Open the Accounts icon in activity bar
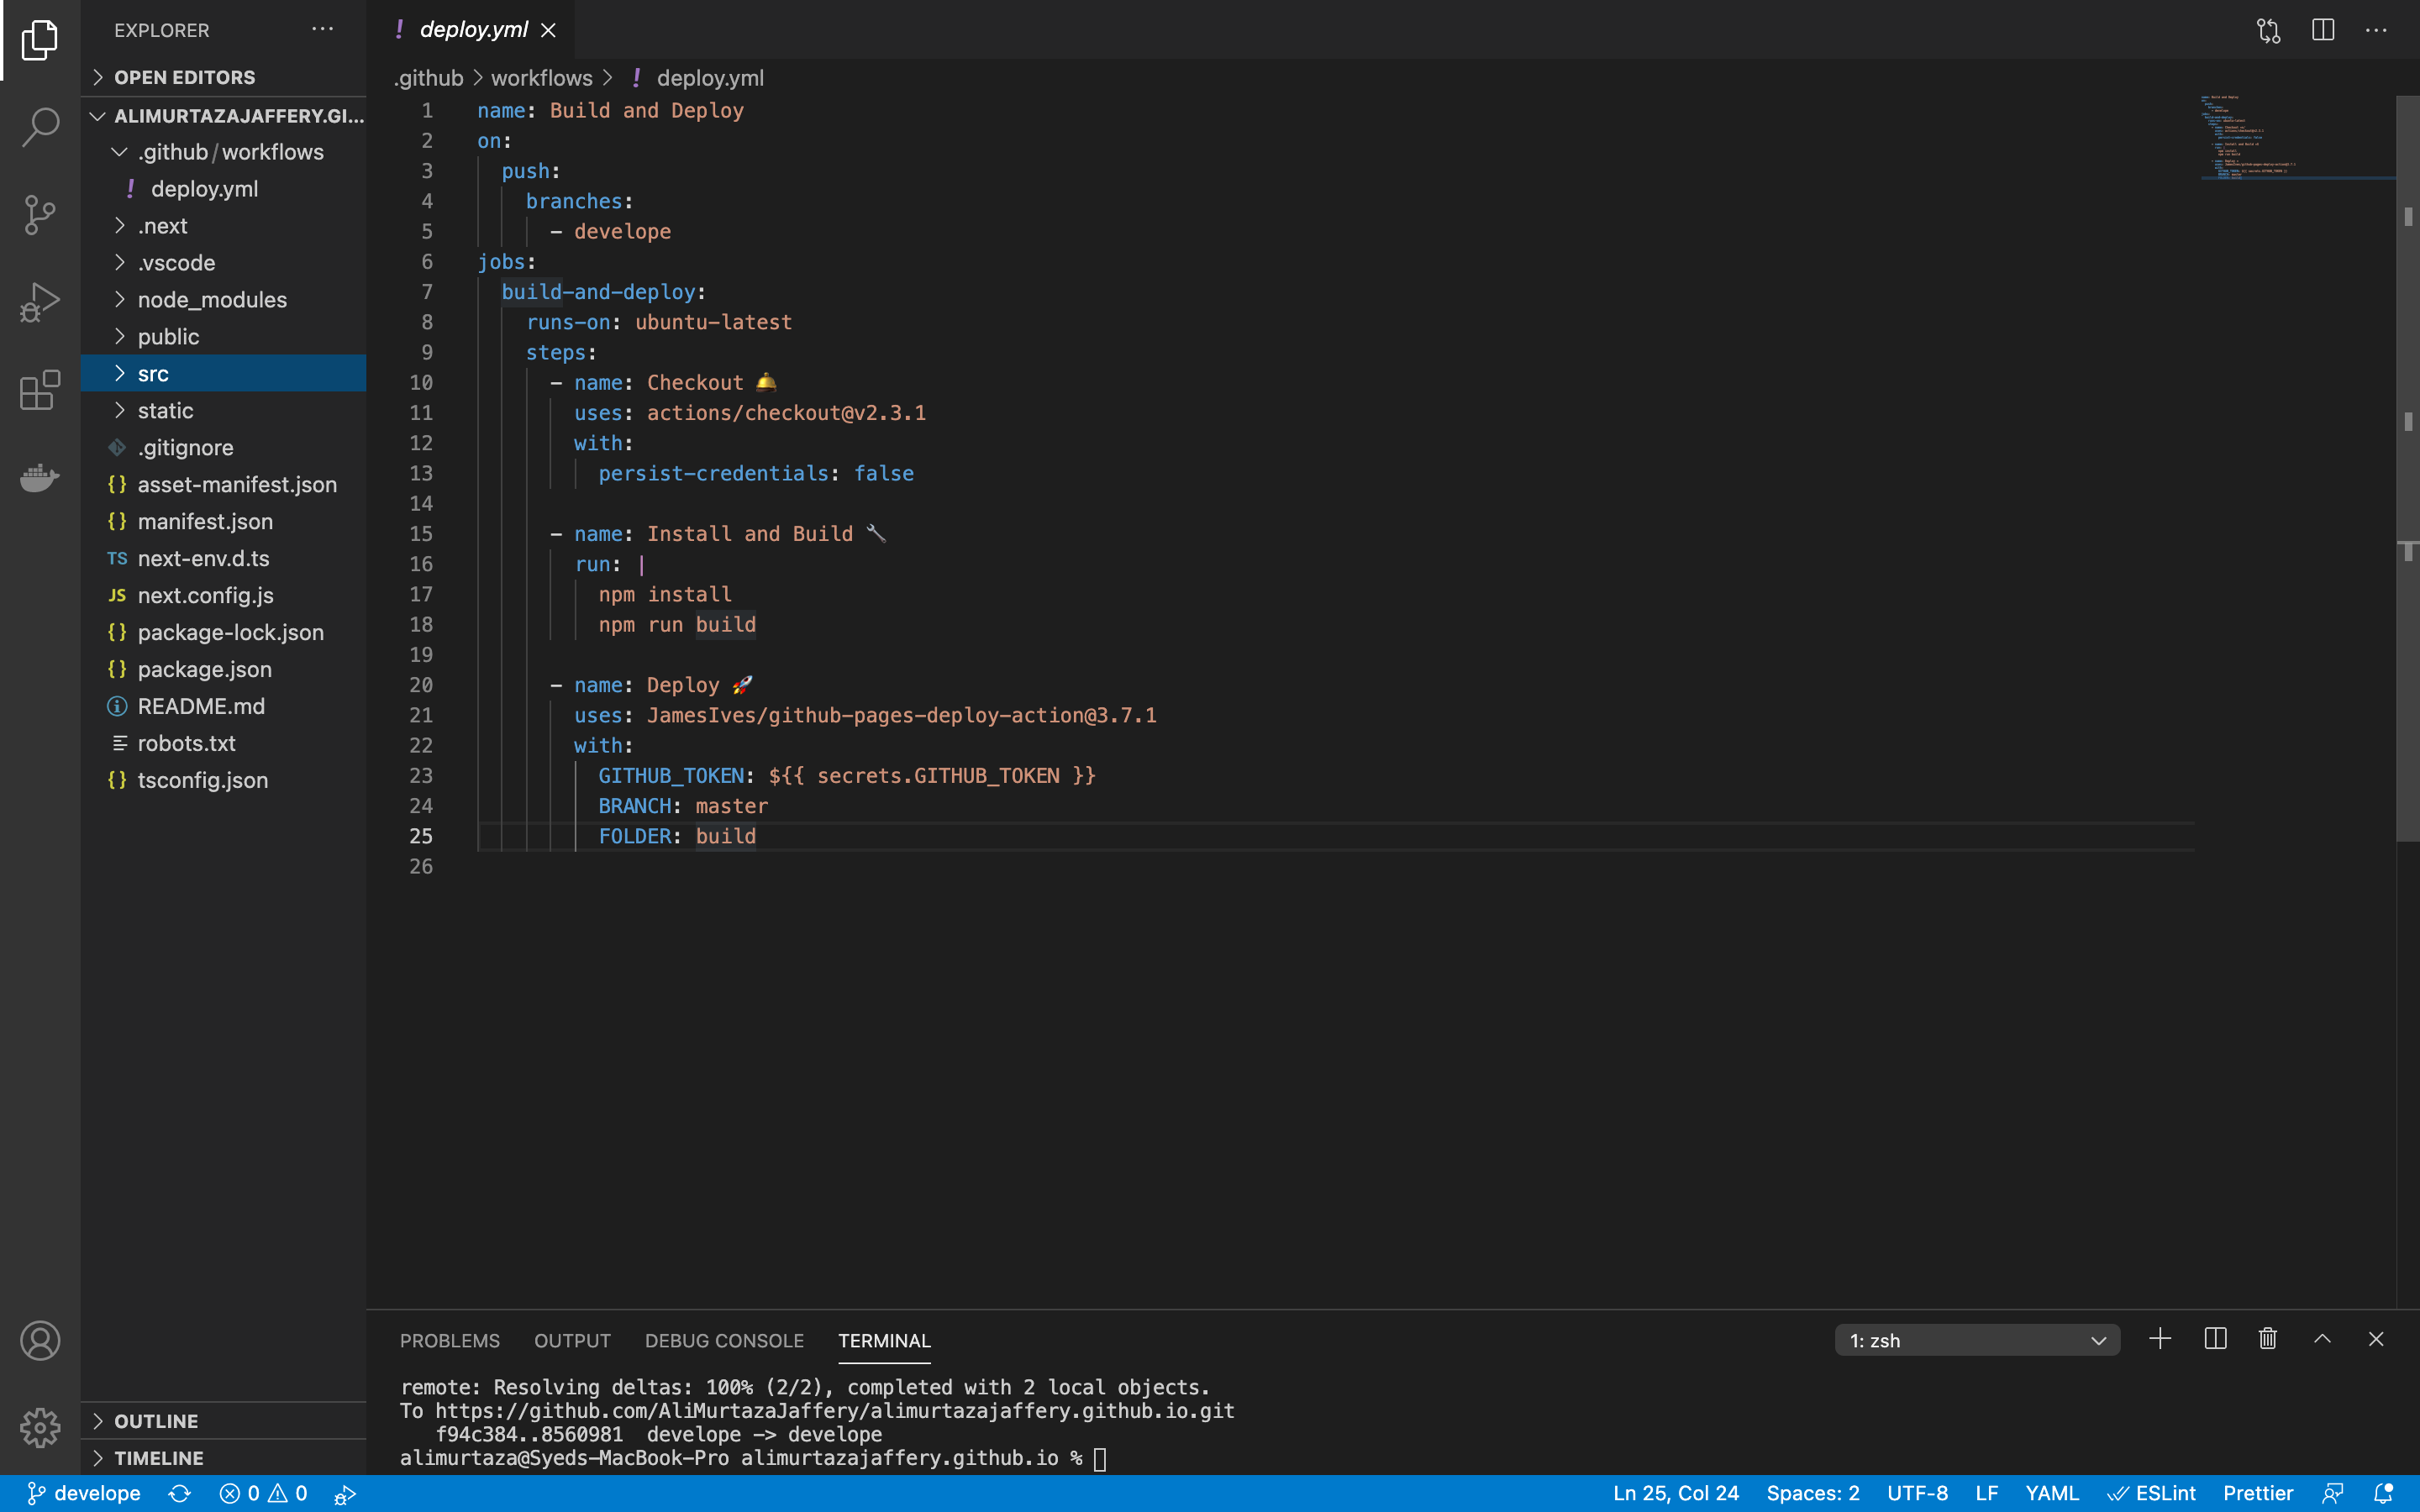This screenshot has width=2420, height=1512. 40,1340
